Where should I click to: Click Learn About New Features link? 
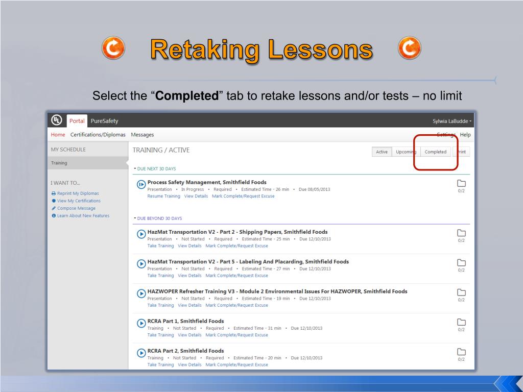pyautogui.click(x=83, y=216)
